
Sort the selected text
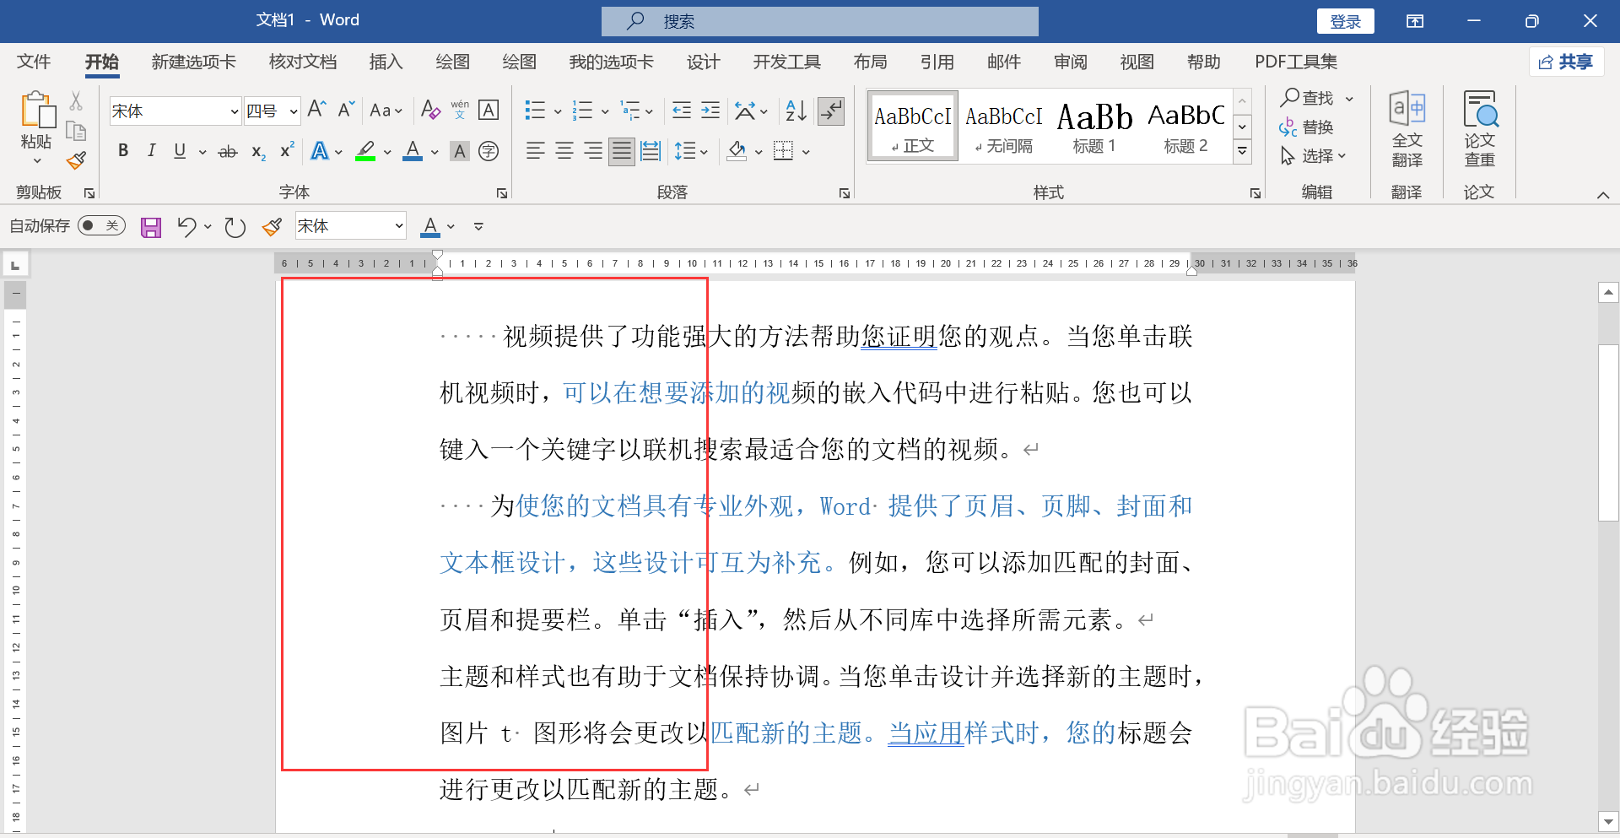coord(796,111)
